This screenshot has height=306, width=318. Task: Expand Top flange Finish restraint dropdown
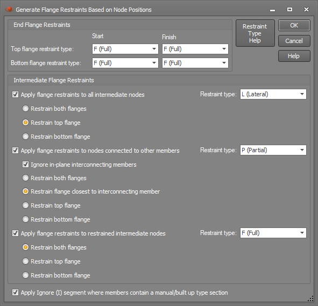195,49
